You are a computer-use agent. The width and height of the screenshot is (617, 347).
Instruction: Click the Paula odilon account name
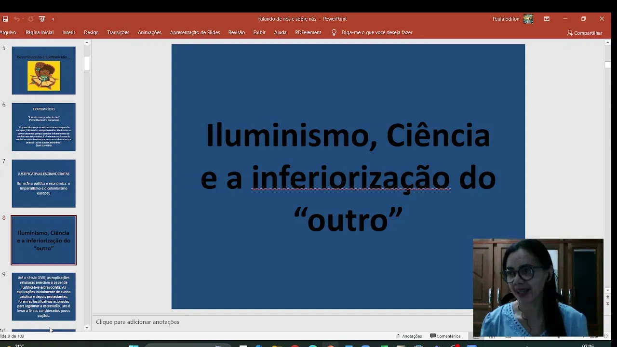[x=506, y=19]
